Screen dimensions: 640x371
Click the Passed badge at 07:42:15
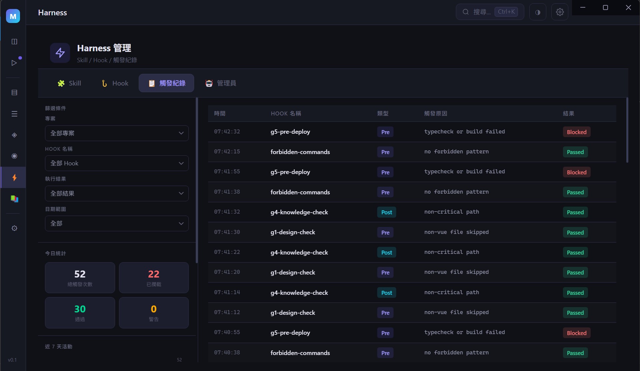point(575,152)
